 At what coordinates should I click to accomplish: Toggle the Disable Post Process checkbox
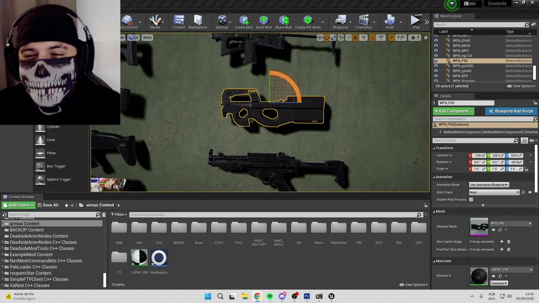coord(471,199)
